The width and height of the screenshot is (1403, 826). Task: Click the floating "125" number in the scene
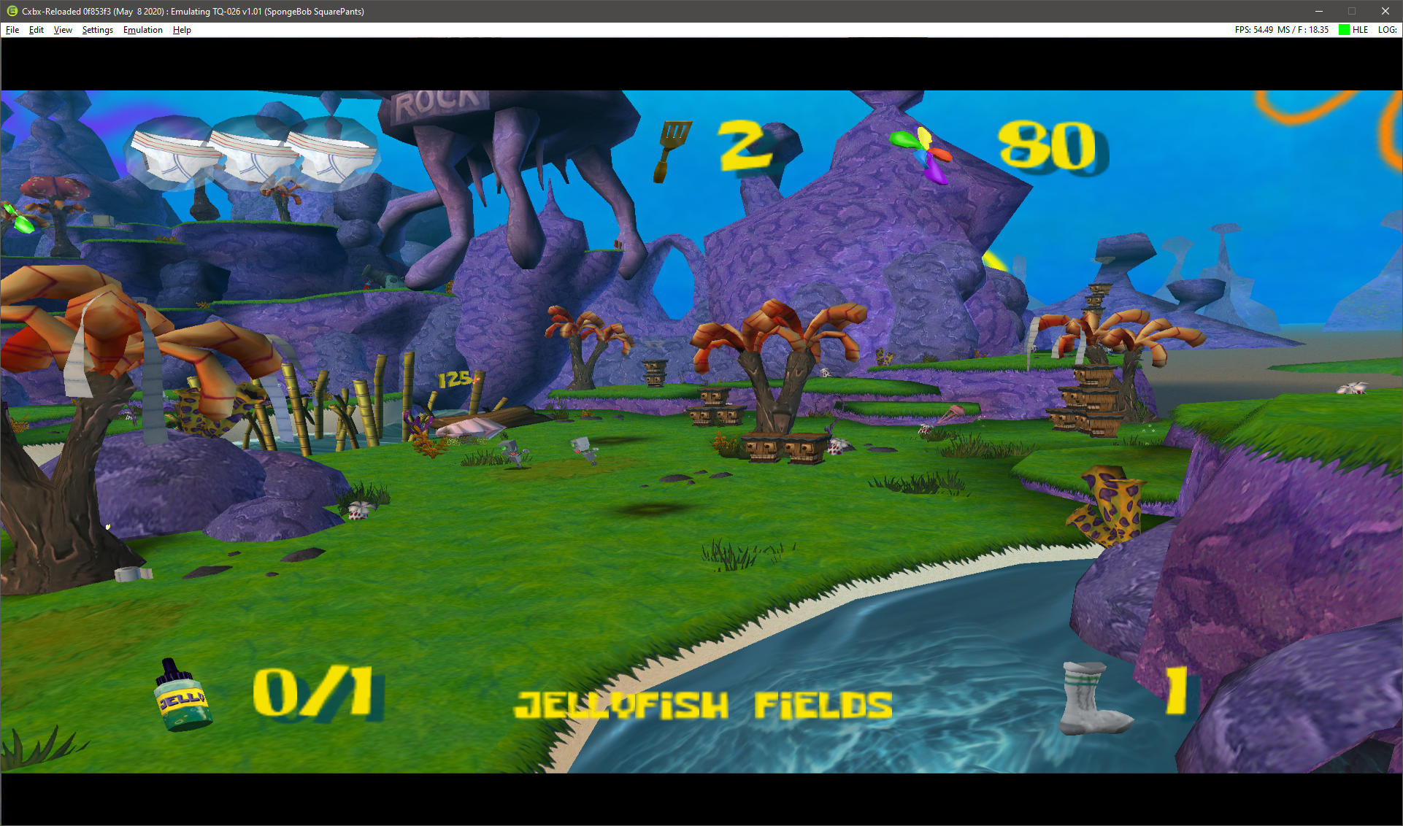(x=456, y=379)
